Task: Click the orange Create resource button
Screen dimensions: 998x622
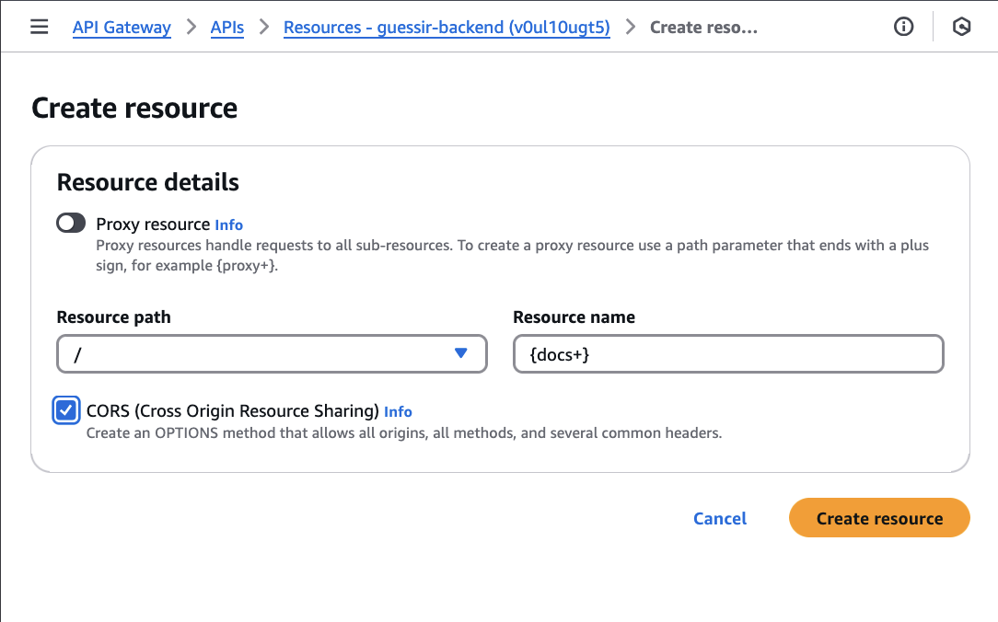Action: point(879,518)
